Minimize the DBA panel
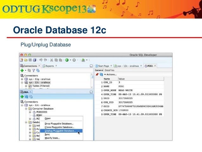Image resolution: width=202 pixels, height=152 pixels. tap(91, 92)
